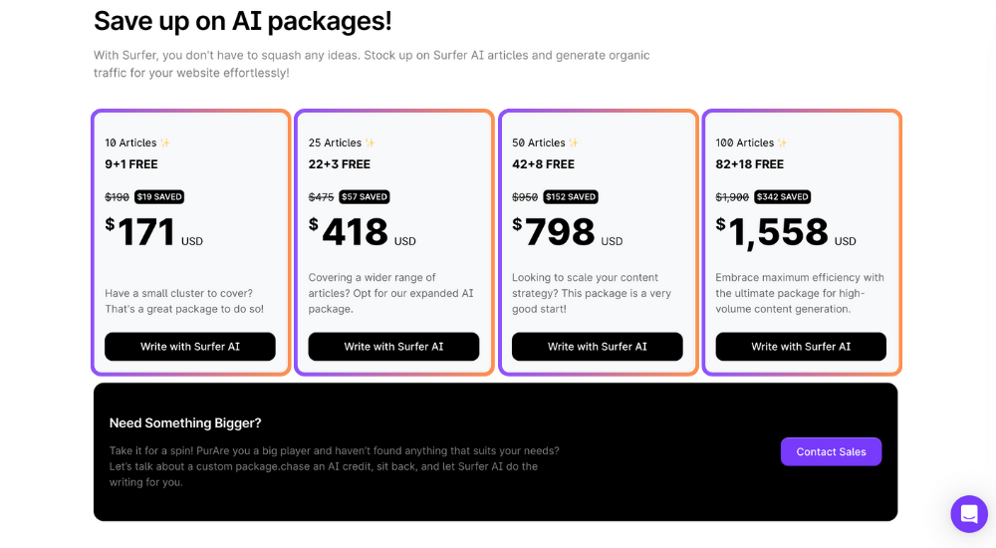The image size is (996, 548).
Task: Click sparkle icon beside 100 Articles
Action: point(782,142)
